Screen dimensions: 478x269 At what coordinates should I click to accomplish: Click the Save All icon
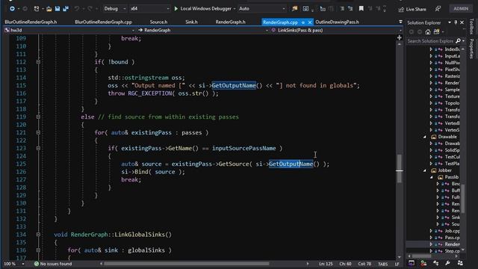66,9
